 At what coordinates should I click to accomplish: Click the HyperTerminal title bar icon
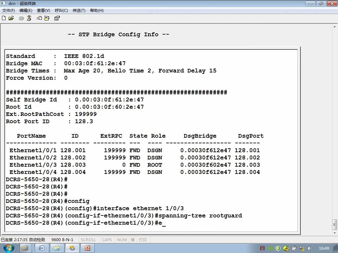coord(3,3)
